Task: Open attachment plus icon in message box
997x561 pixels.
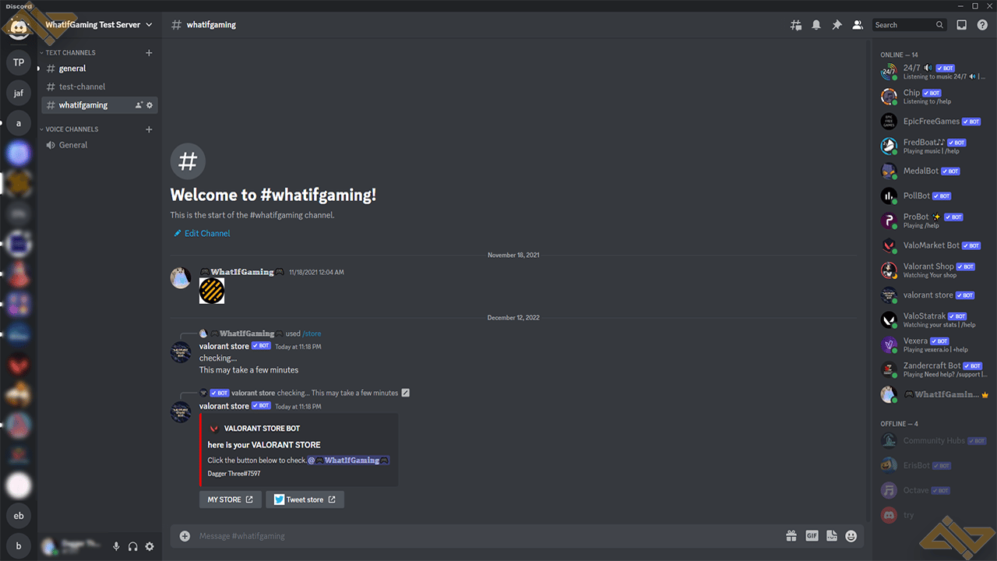Action: point(185,536)
